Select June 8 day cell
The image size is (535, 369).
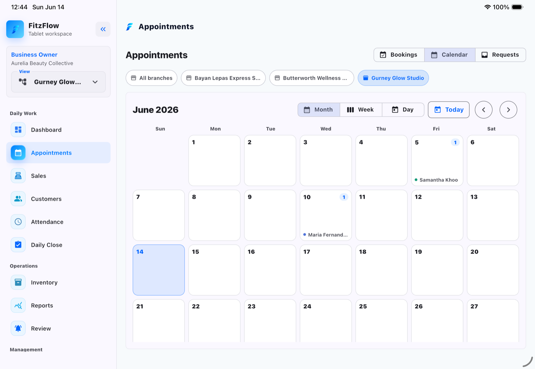click(x=214, y=215)
